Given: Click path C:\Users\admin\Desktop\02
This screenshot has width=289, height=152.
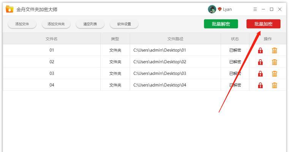Looking at the screenshot, I should [x=160, y=62].
